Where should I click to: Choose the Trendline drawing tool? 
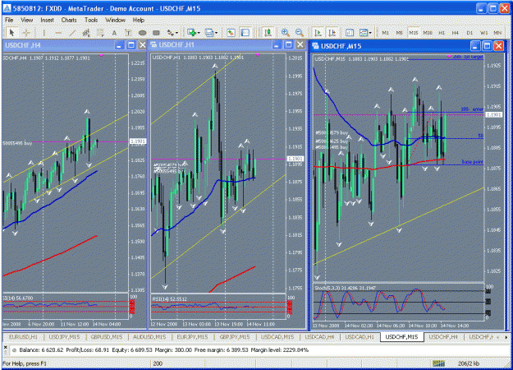pos(72,32)
